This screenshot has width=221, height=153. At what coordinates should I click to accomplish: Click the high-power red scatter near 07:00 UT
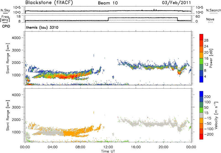(73, 76)
